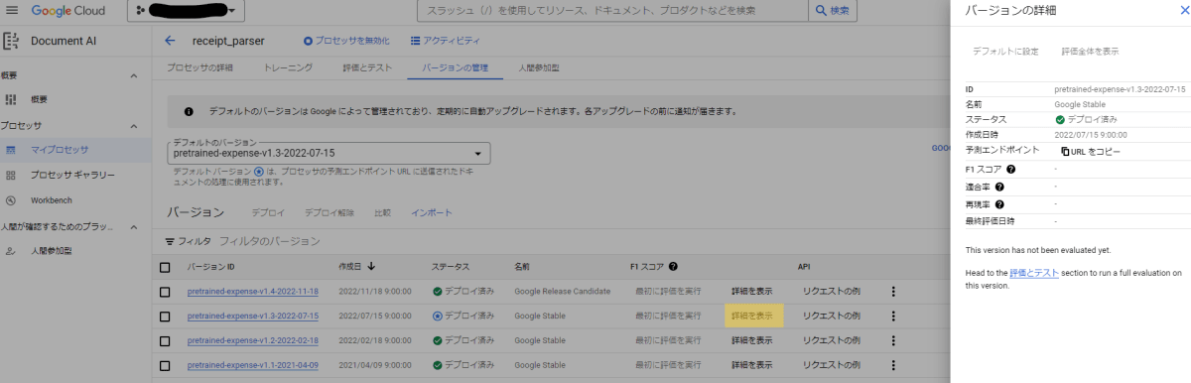This screenshot has width=1191, height=383.
Task: Open the 評価とテスト link in details panel
Action: [x=1033, y=272]
